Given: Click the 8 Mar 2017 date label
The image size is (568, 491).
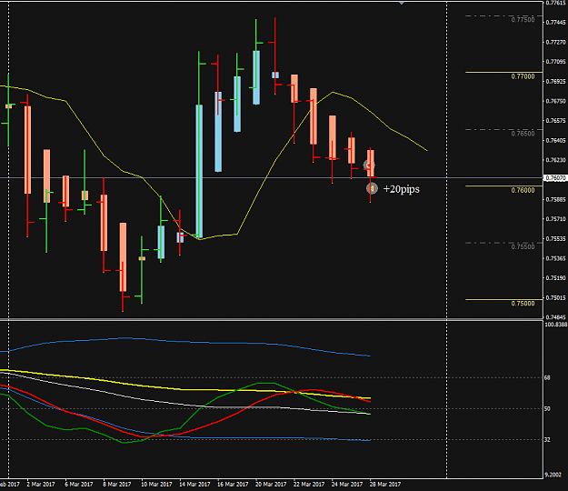Looking at the screenshot, I should click(x=117, y=485).
